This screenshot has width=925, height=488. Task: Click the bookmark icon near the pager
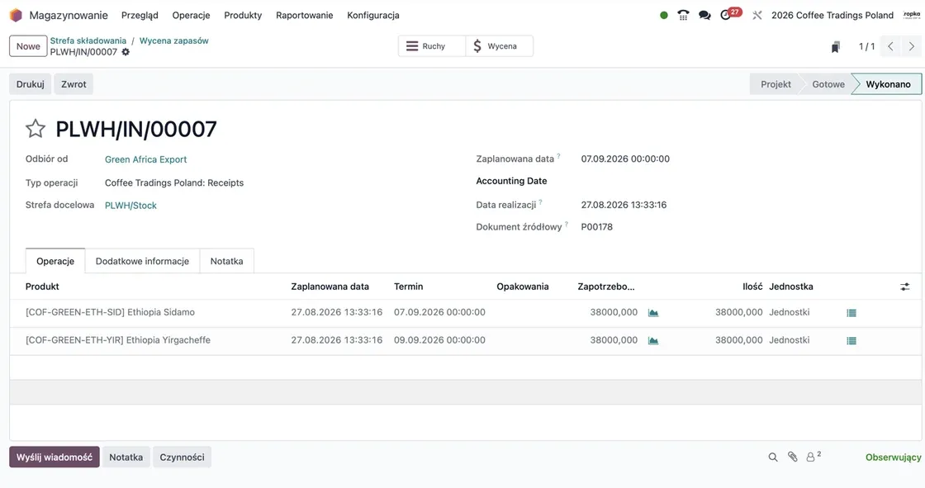point(835,46)
